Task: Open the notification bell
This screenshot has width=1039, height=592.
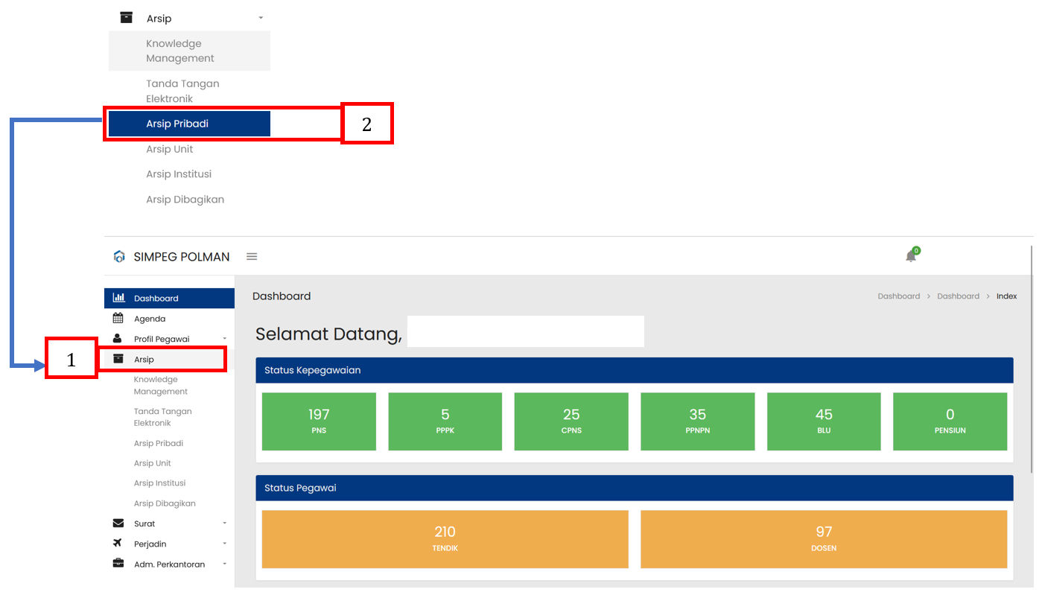Action: [911, 256]
